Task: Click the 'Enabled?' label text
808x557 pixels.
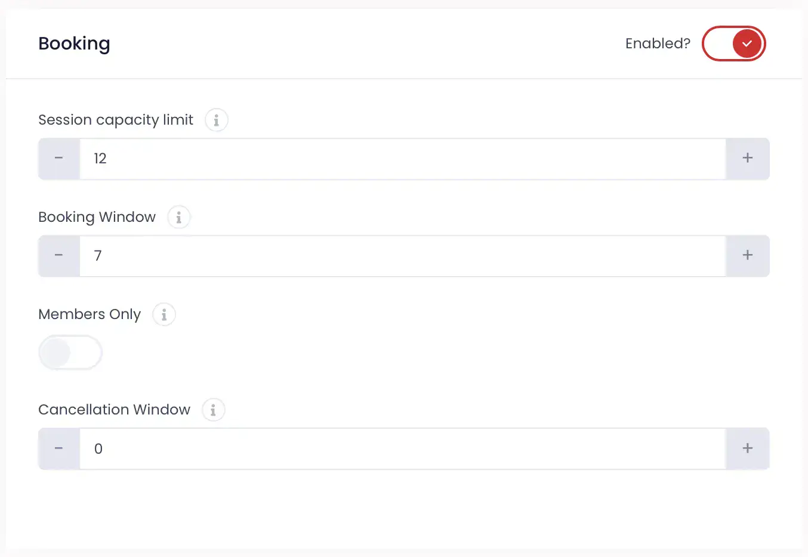Action: tap(657, 44)
